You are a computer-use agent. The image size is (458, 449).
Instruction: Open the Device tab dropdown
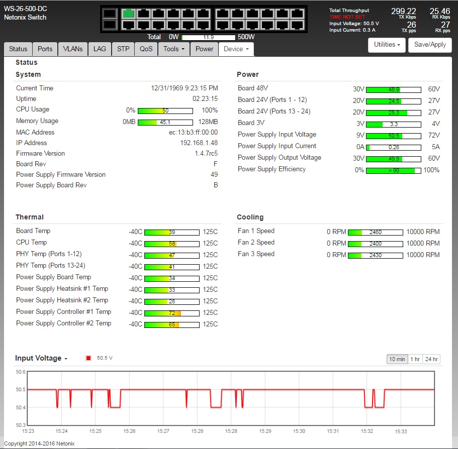[x=236, y=49]
